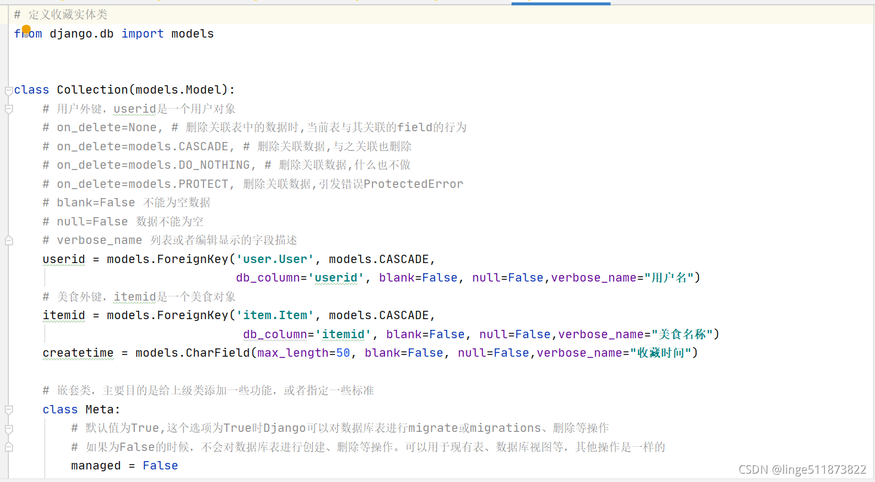Click the createtime variable name
This screenshot has height=482, width=875.
pos(78,353)
